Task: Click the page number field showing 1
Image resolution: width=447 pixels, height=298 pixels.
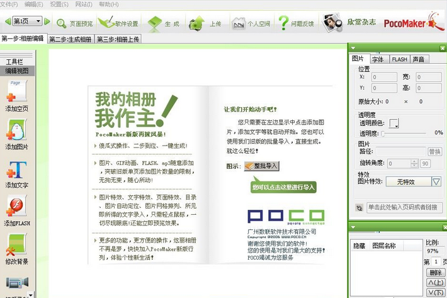Action: (x=436, y=261)
